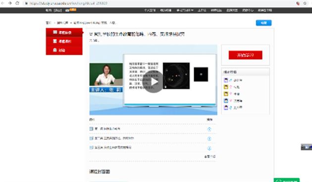Click the small black square image on slide
This screenshot has width=312, height=182.
coord(201,74)
